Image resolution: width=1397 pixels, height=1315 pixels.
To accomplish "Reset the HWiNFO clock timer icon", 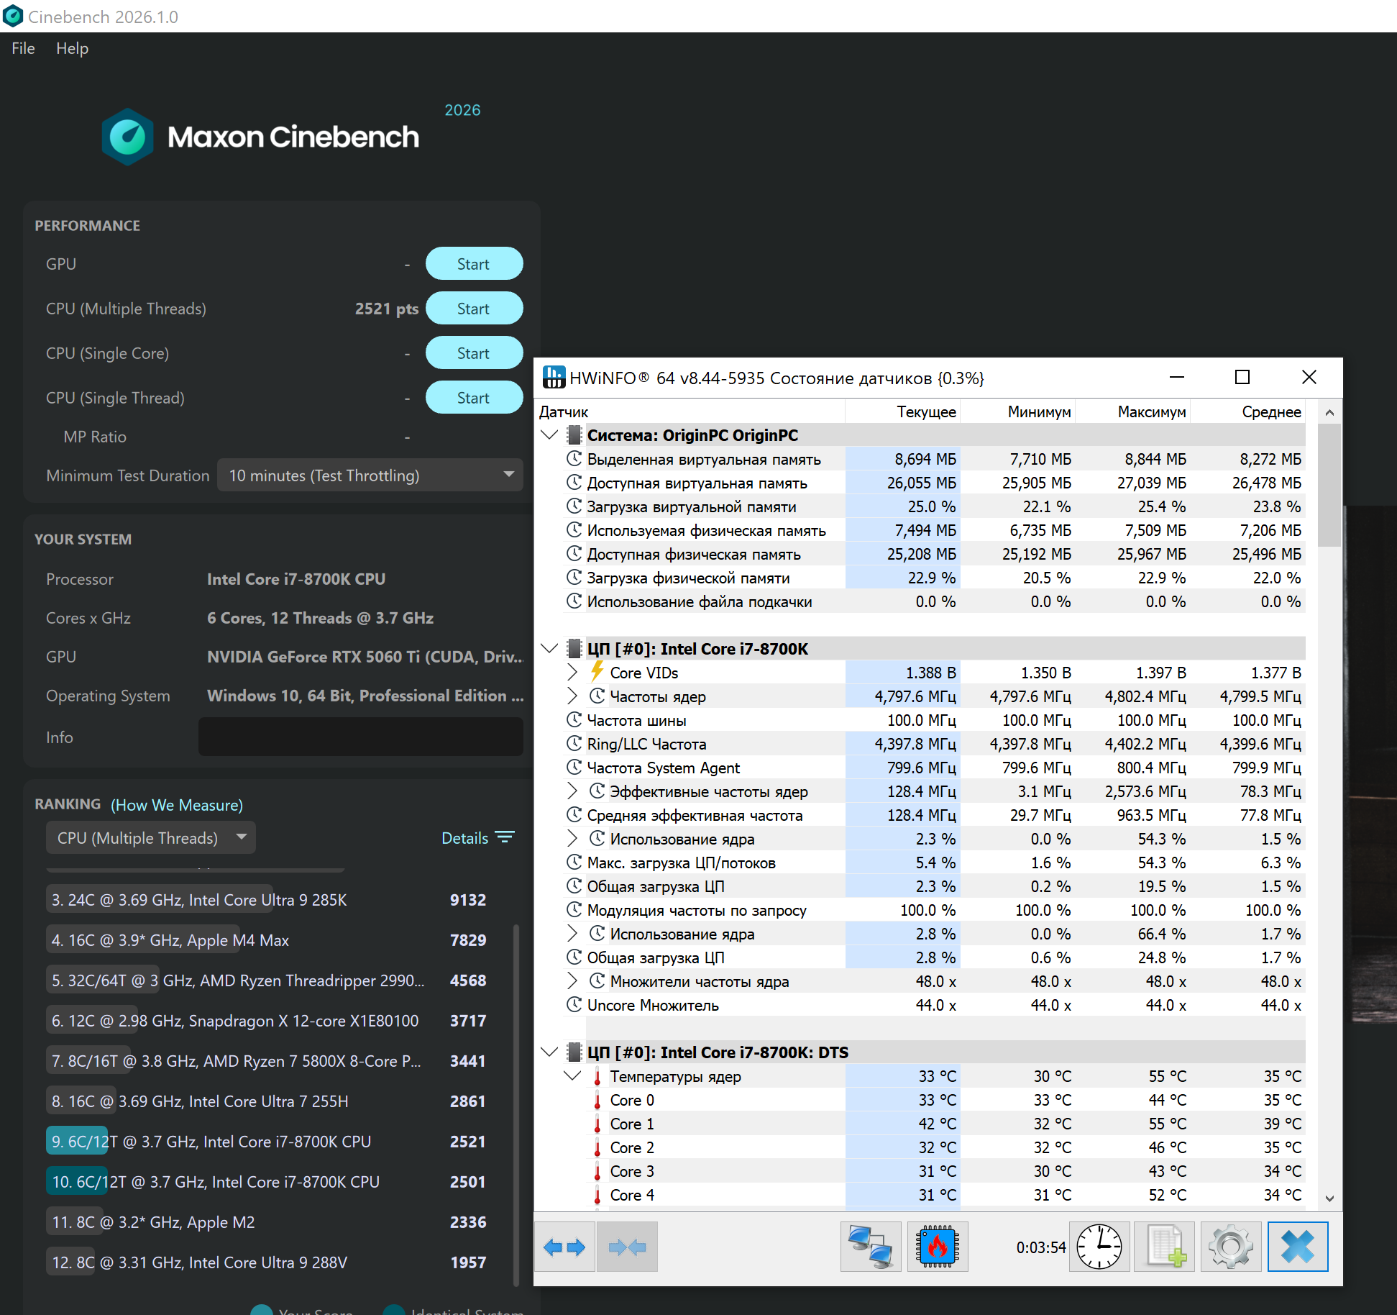I will (x=1099, y=1247).
